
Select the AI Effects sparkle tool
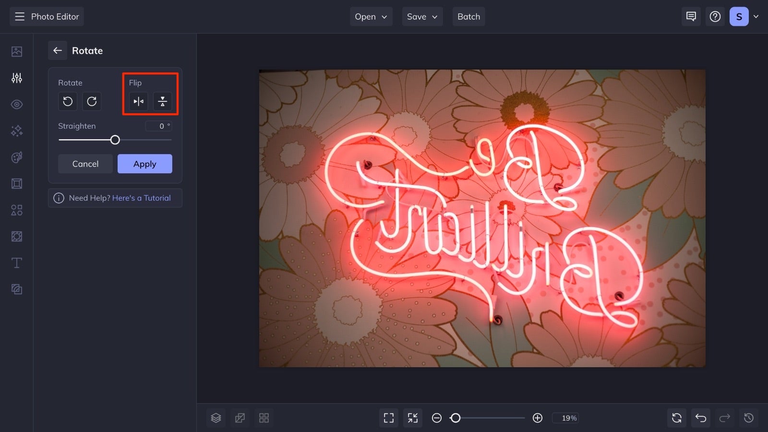(x=16, y=131)
